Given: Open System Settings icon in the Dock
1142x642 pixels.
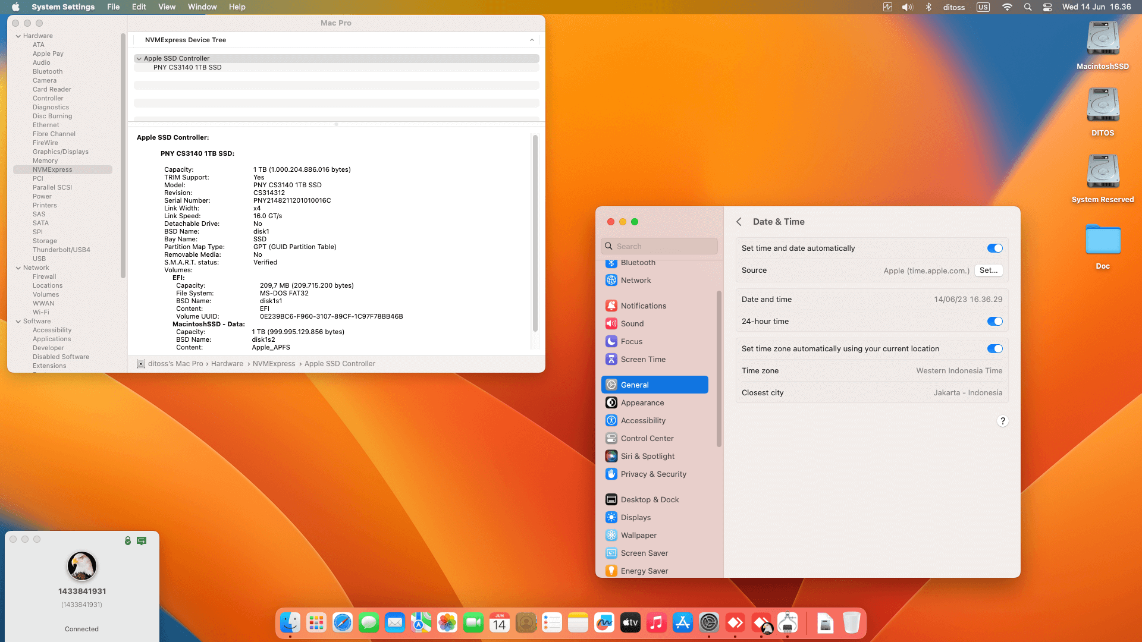Looking at the screenshot, I should coord(709,623).
